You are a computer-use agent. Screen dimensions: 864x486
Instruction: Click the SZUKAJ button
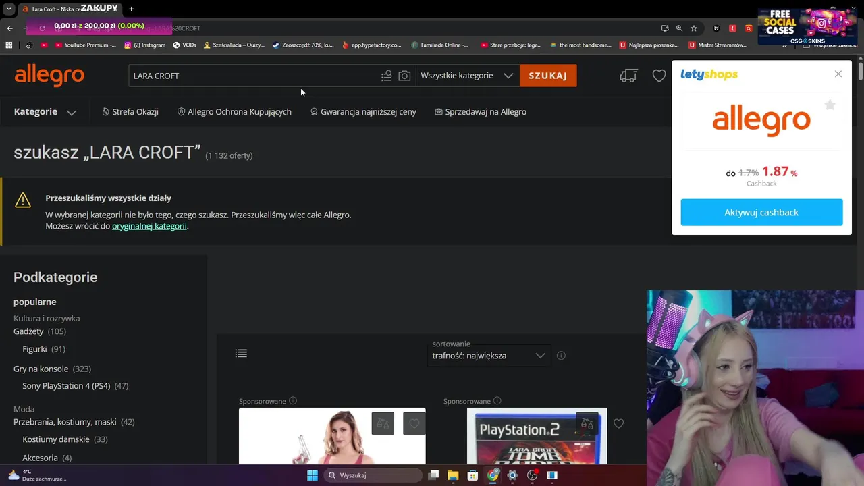pos(548,76)
